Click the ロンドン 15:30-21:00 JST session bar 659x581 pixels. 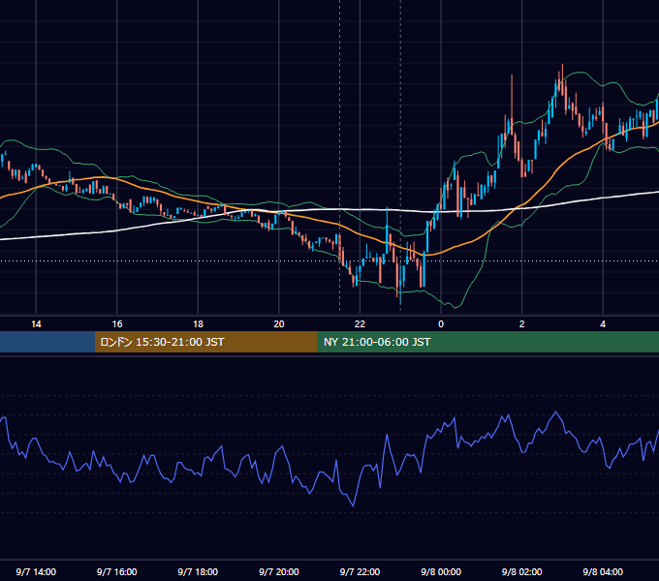[206, 342]
